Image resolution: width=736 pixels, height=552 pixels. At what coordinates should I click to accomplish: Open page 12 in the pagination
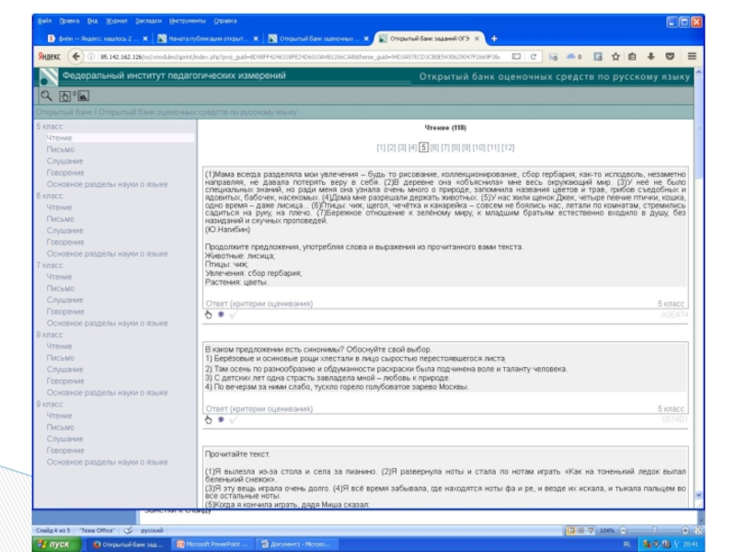point(508,147)
